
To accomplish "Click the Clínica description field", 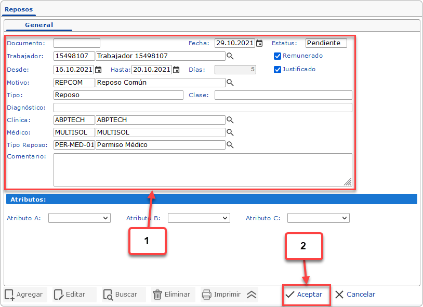I will click(161, 120).
